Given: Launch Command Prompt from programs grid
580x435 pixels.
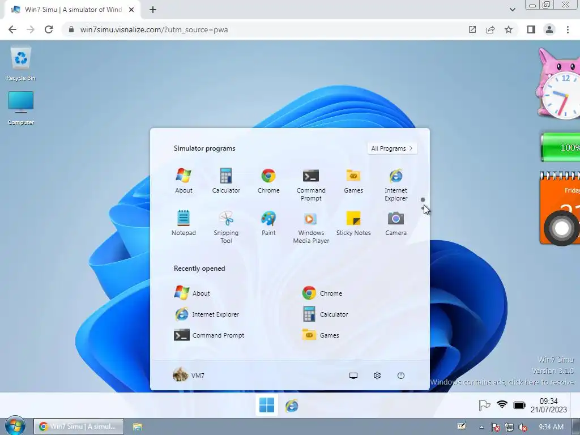Looking at the screenshot, I should click(x=311, y=185).
